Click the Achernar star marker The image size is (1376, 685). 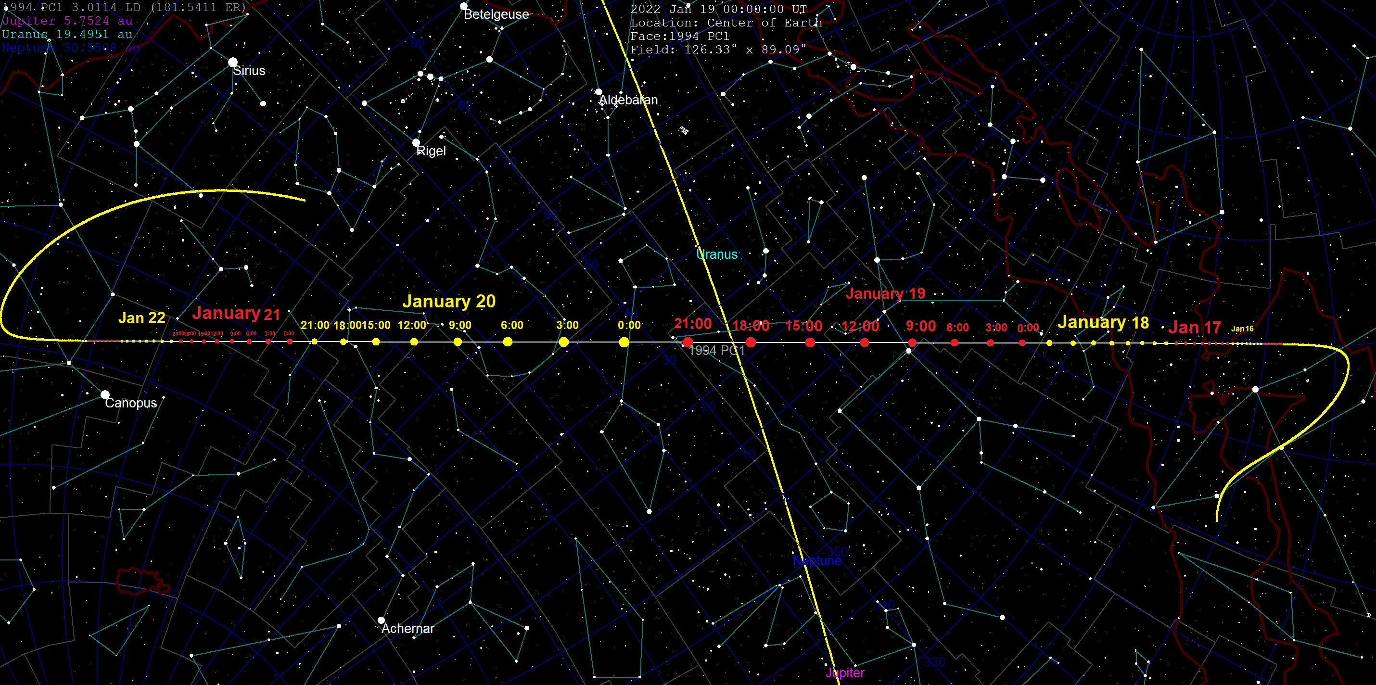coord(381,621)
